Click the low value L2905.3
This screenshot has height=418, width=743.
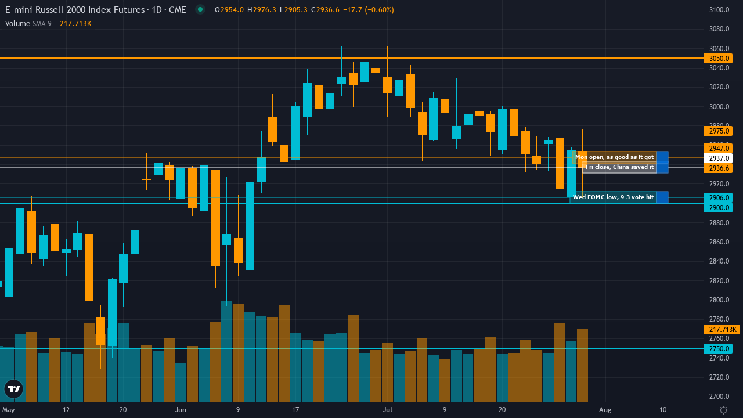coord(294,10)
